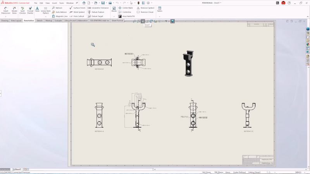Viewport: 310px width, 174px height.
Task: Pin the menu bar with pushpin
Action: [77, 3]
